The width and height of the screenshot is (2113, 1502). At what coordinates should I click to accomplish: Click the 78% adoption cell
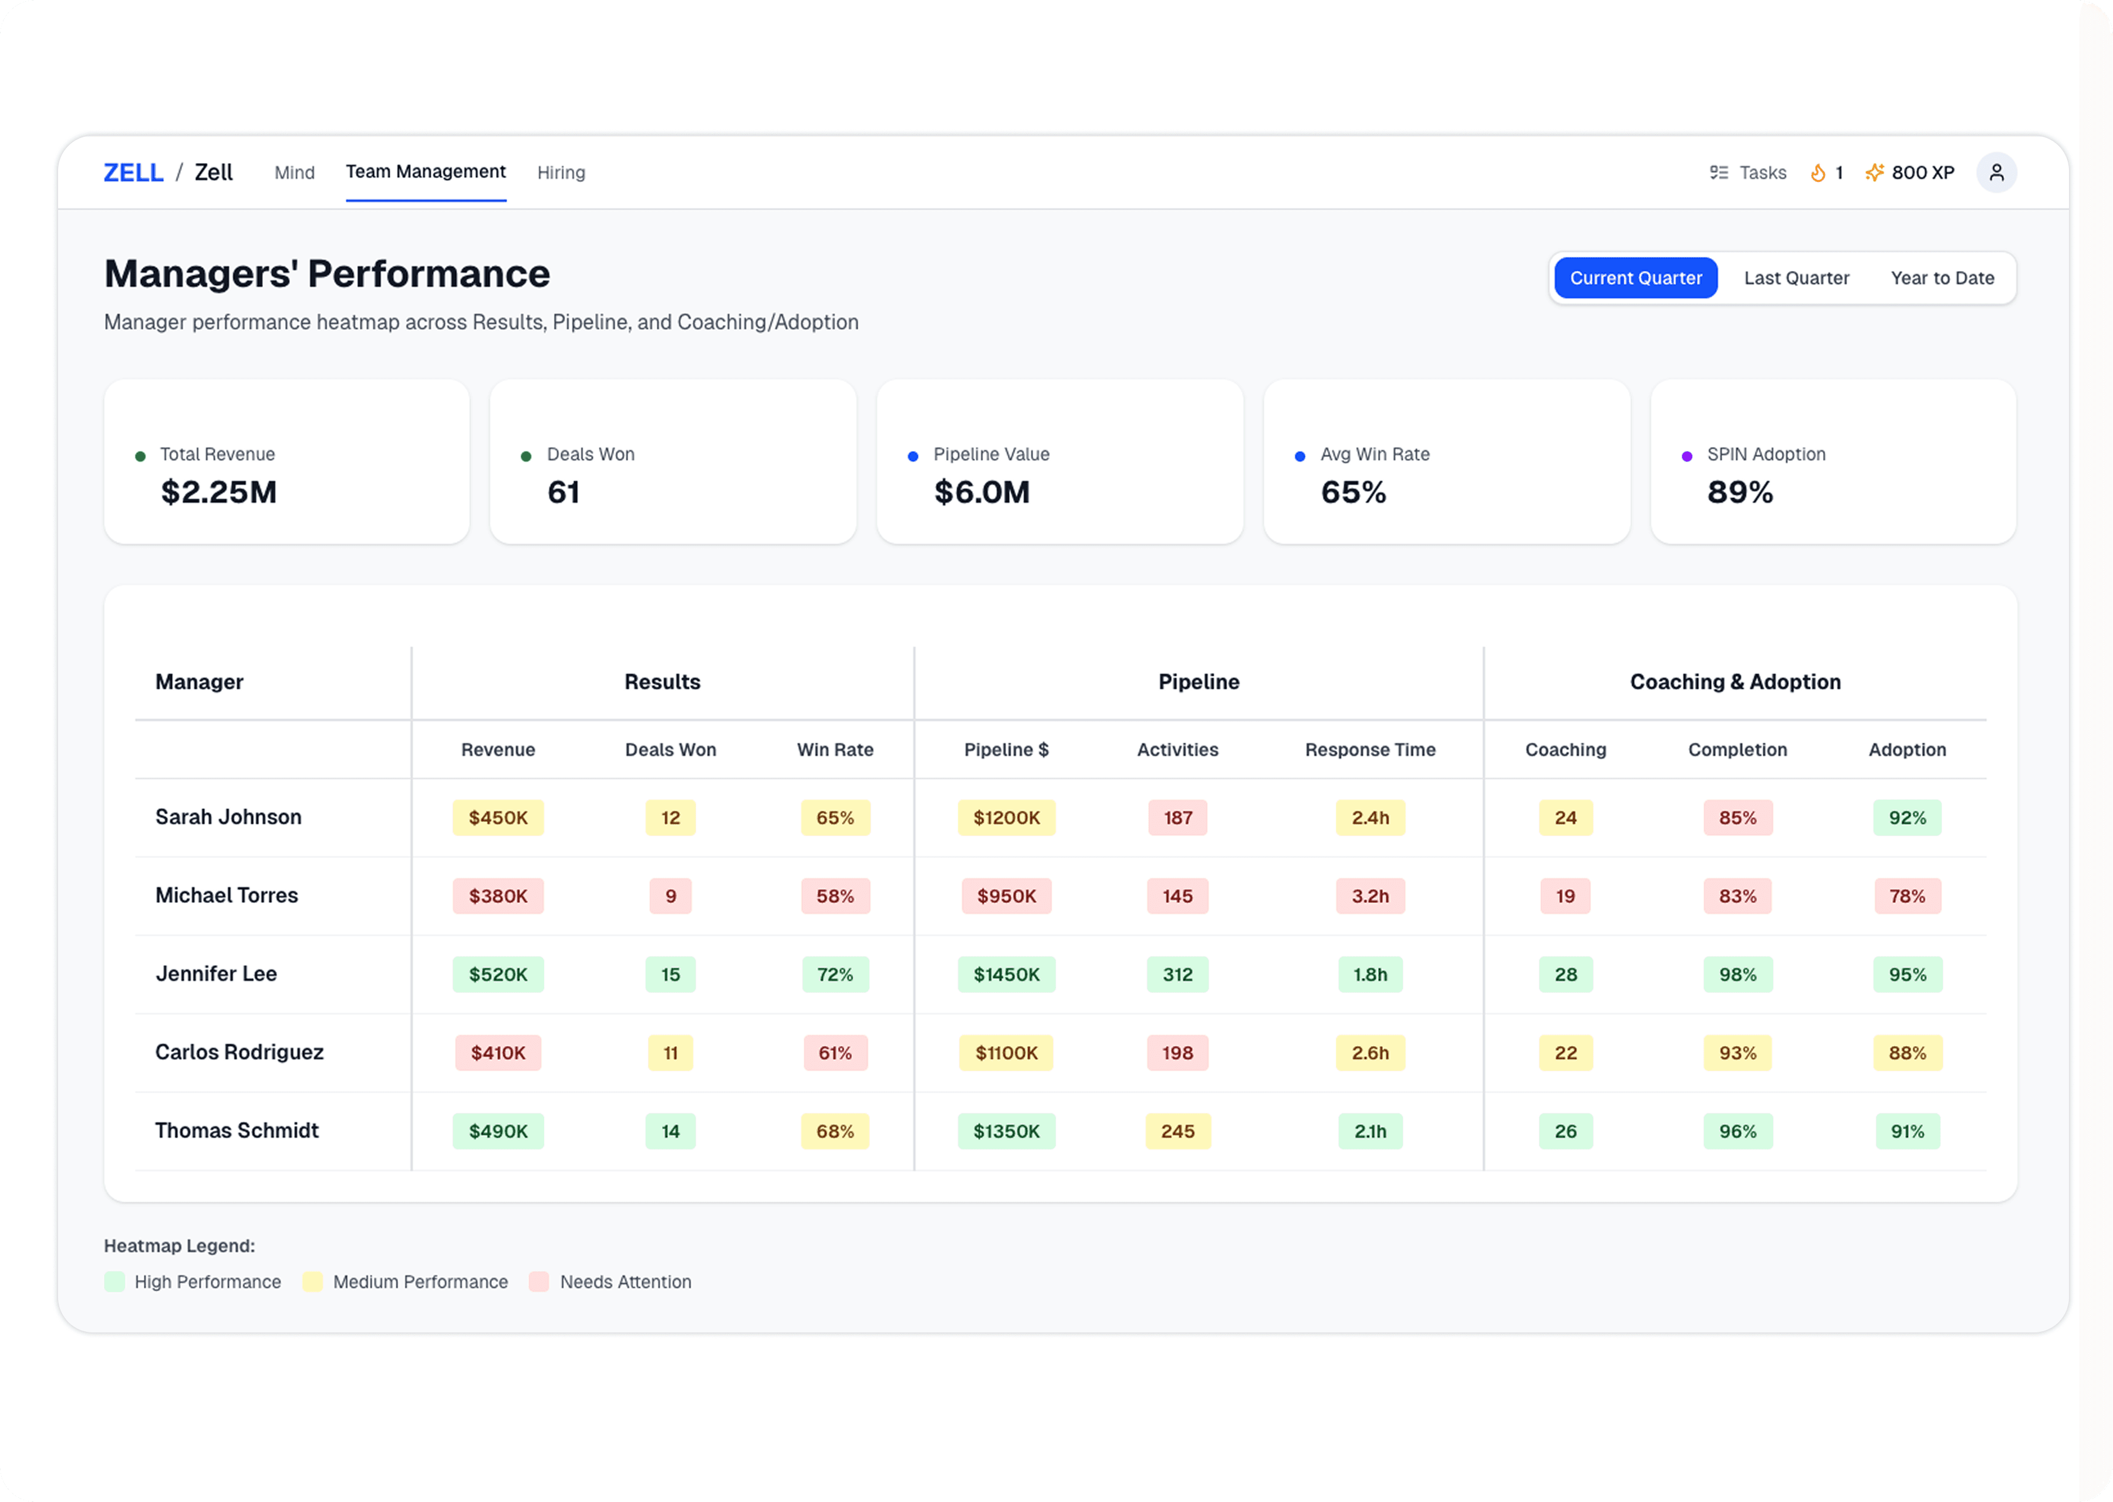point(1907,897)
